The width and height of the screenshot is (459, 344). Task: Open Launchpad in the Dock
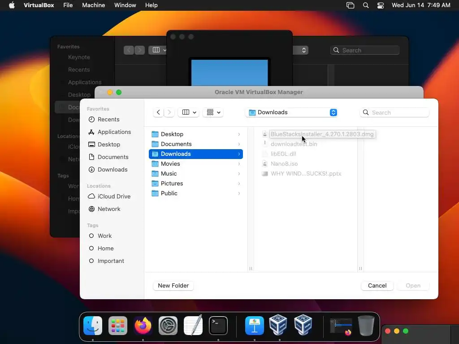coord(118,326)
